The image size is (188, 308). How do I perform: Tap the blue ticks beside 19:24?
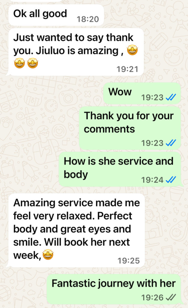tap(171, 180)
